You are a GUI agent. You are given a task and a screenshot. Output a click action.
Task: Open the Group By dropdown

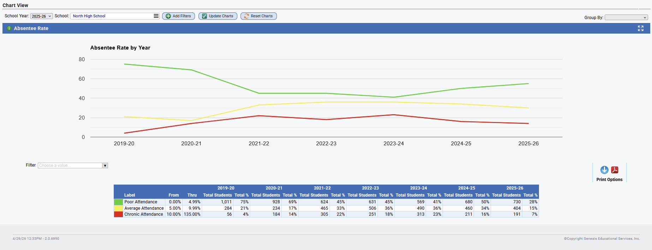pyautogui.click(x=626, y=17)
